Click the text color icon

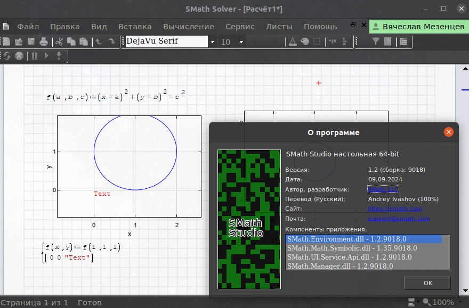tap(292, 41)
